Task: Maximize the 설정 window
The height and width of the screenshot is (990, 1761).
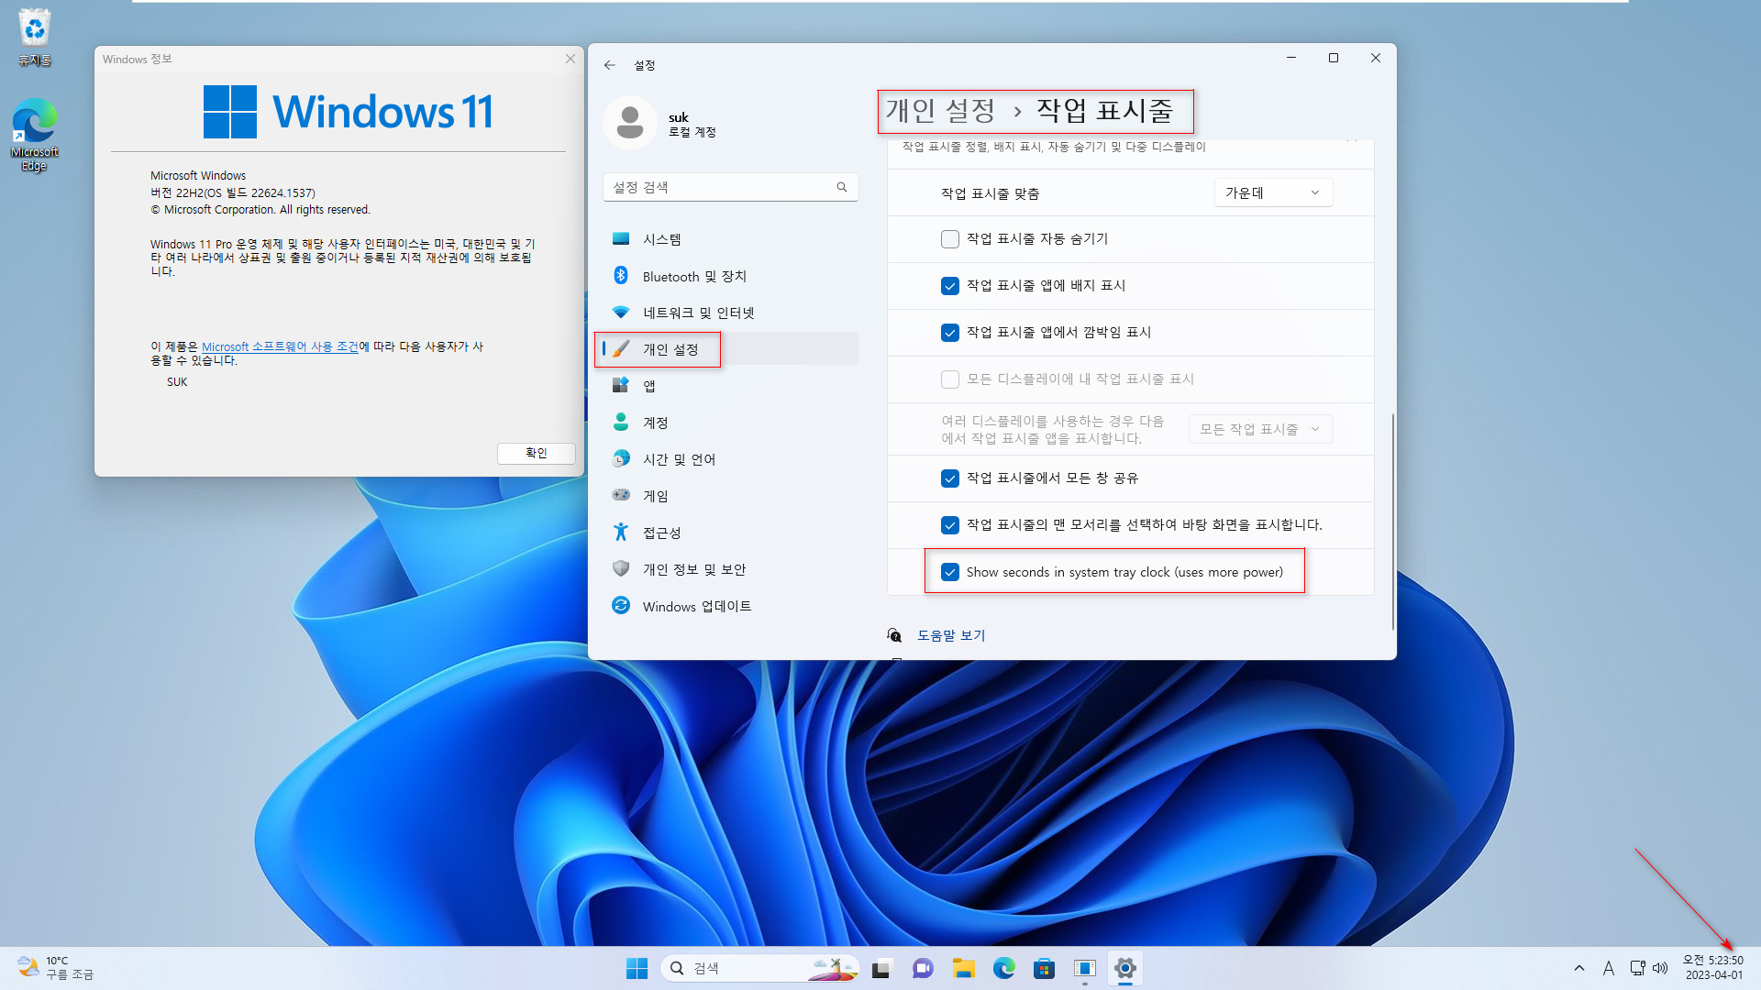Action: pos(1334,58)
